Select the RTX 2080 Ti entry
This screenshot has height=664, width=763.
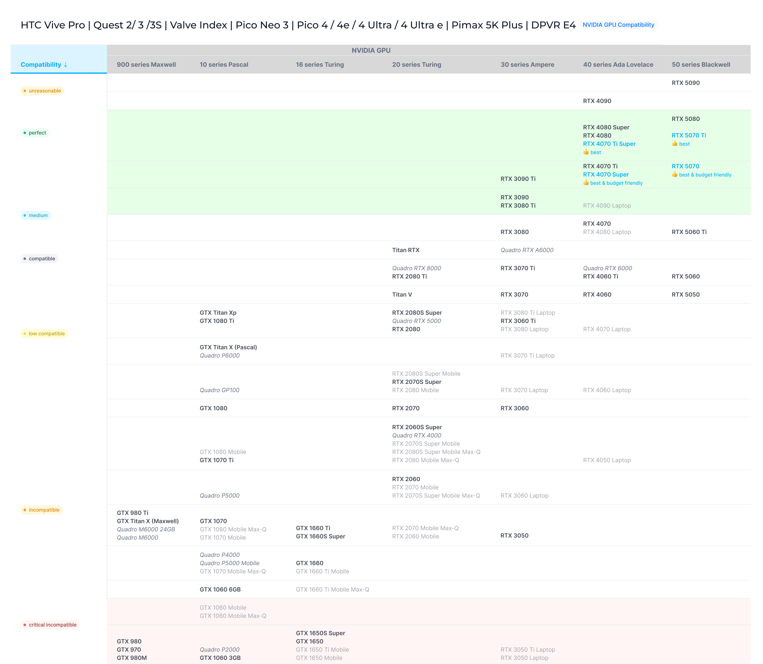tap(409, 277)
